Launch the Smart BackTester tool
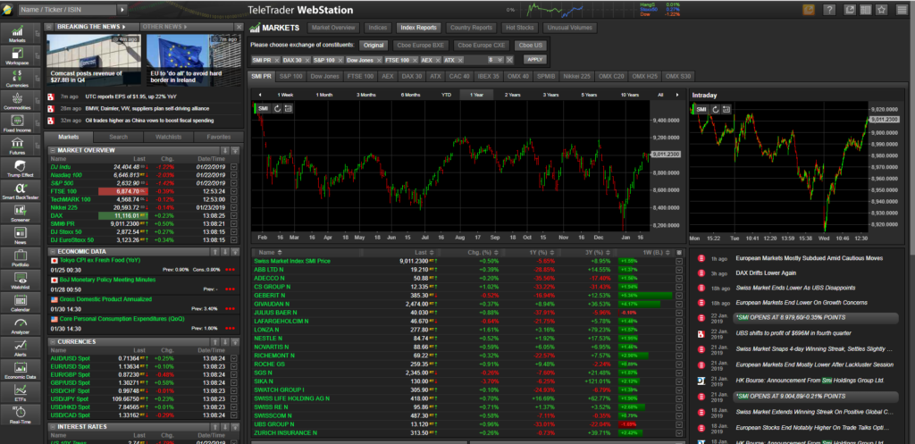The image size is (915, 444). coord(18,191)
